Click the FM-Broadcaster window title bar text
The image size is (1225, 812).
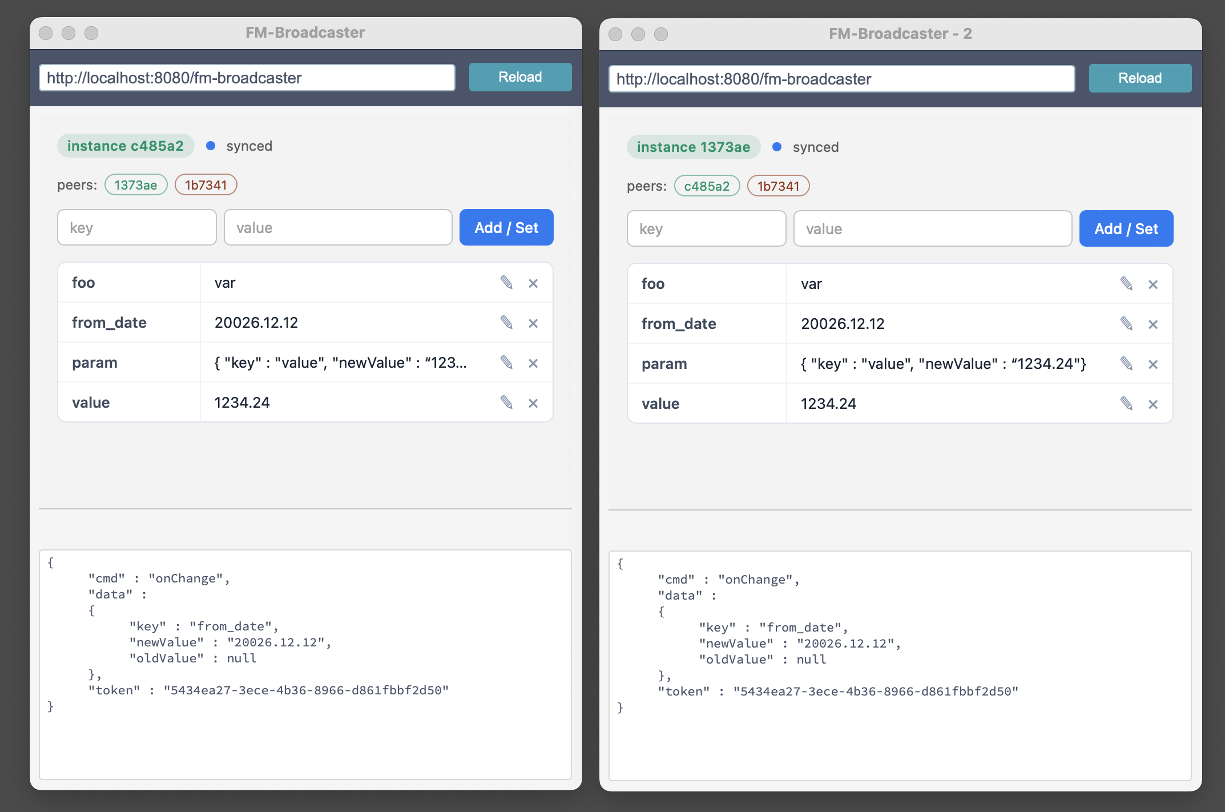(305, 33)
